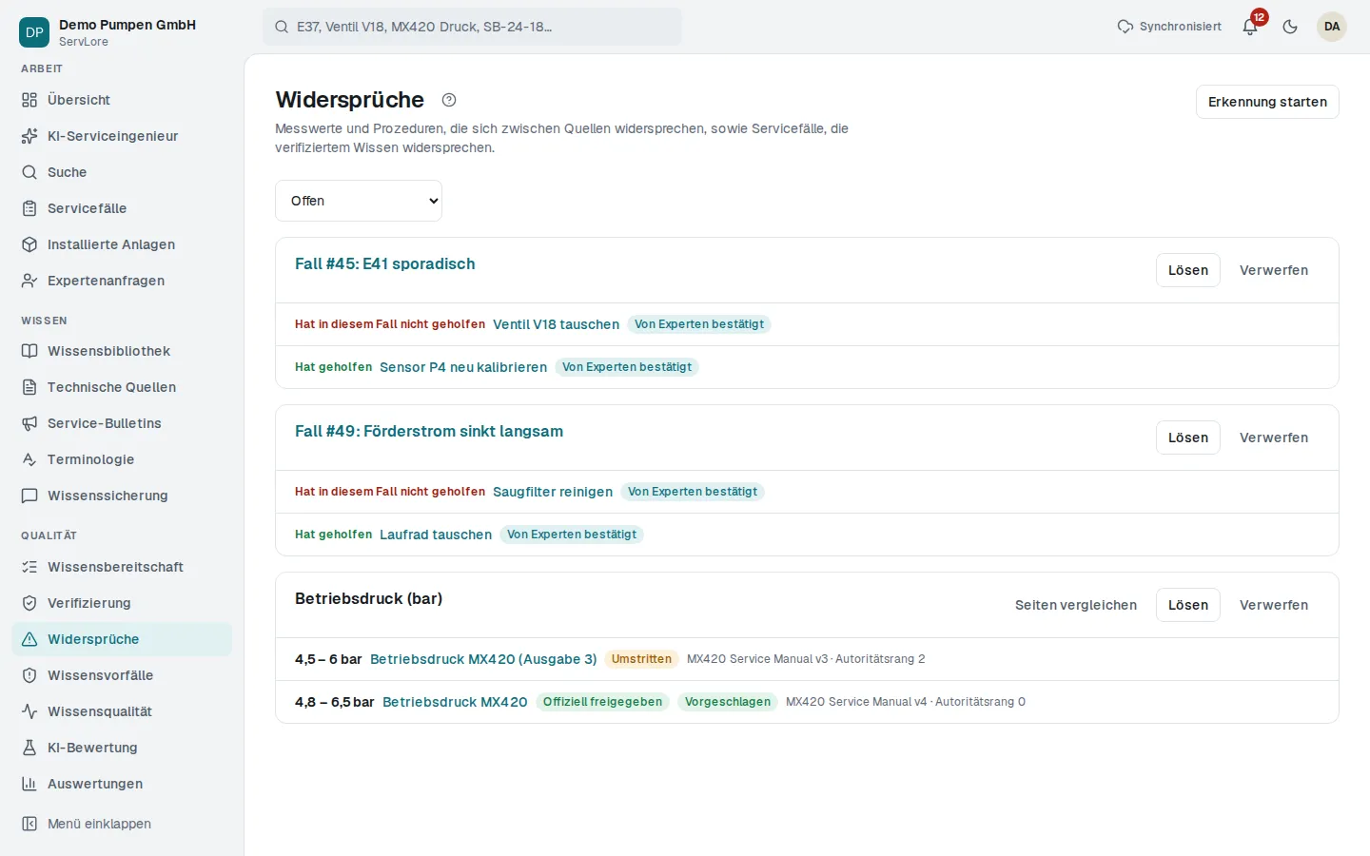The height and width of the screenshot is (856, 1370).
Task: Open Wissensvorfälle in the sidebar
Action: (122, 675)
